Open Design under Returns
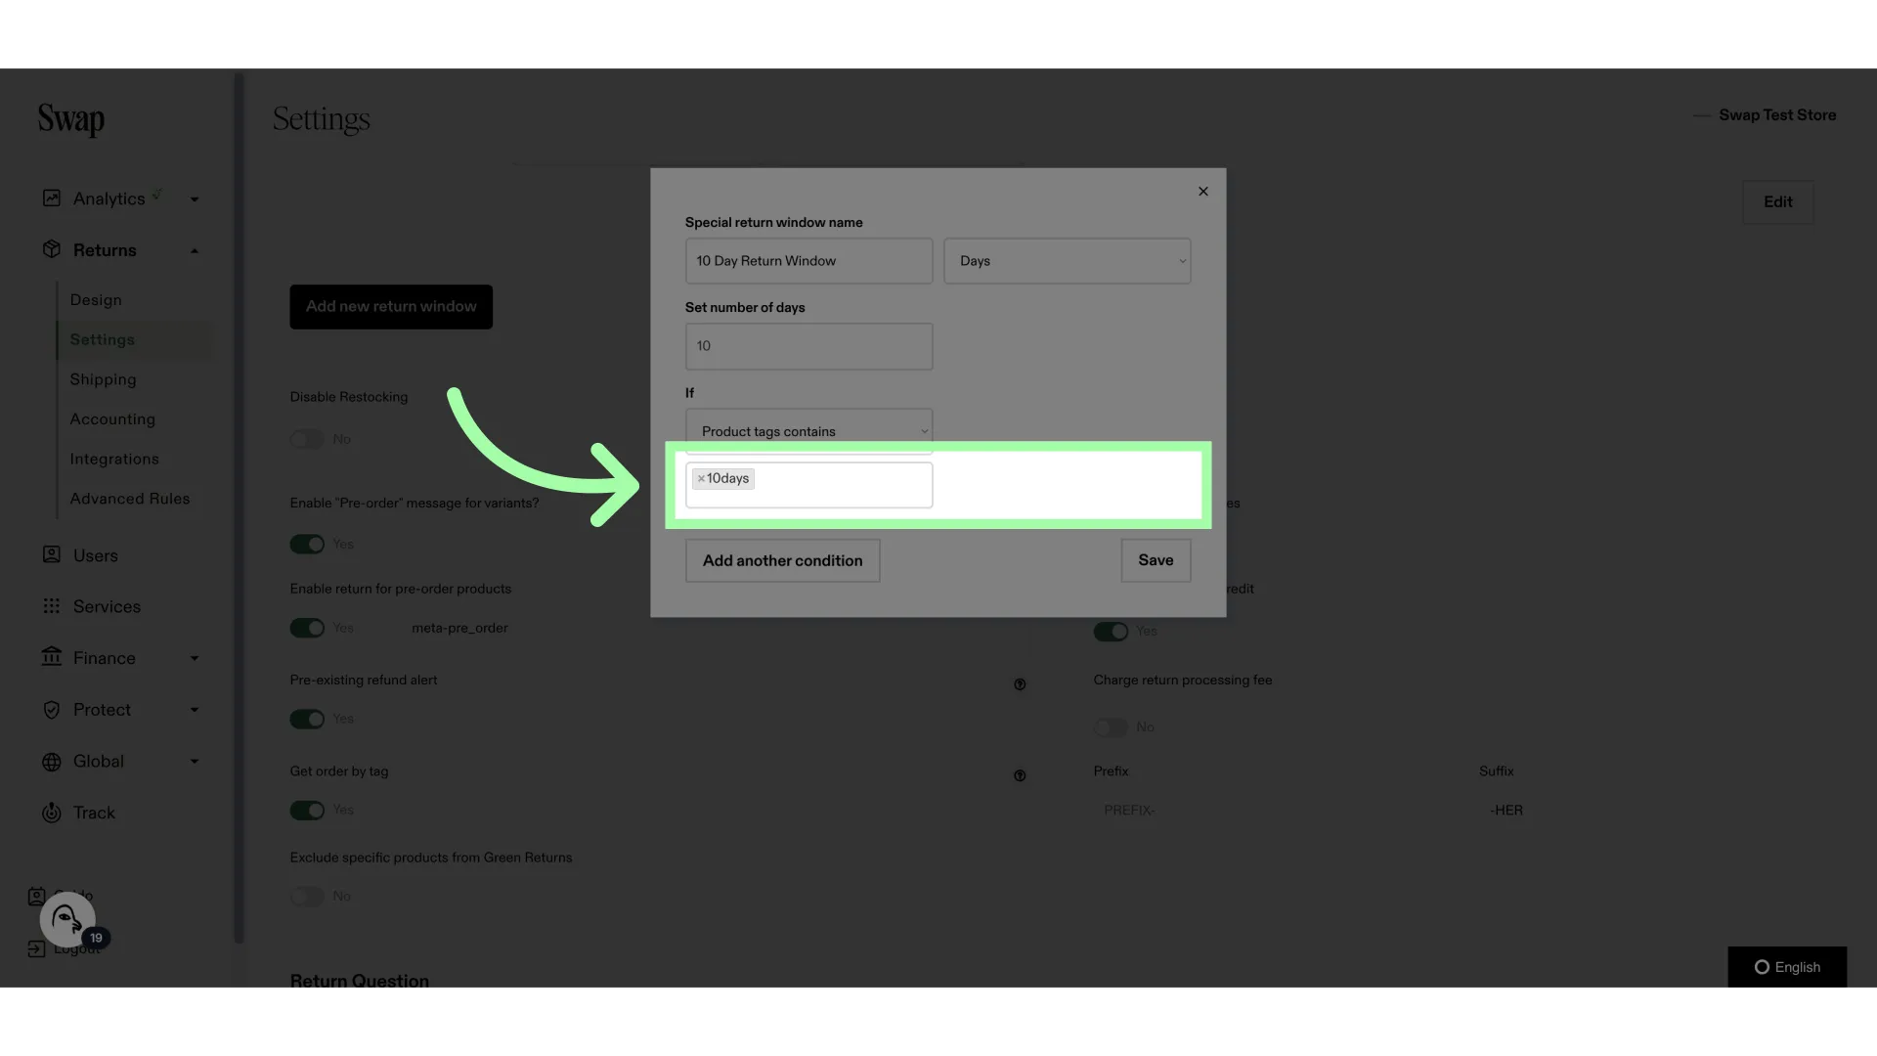The width and height of the screenshot is (1877, 1056). (x=96, y=300)
